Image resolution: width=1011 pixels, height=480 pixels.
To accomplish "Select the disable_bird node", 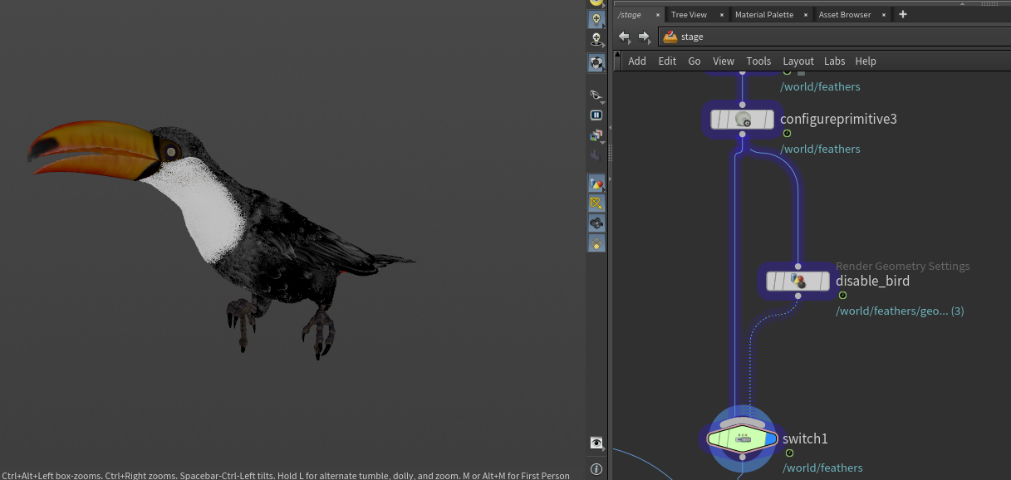I will click(x=798, y=282).
